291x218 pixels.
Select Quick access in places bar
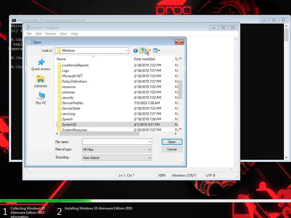point(41,65)
